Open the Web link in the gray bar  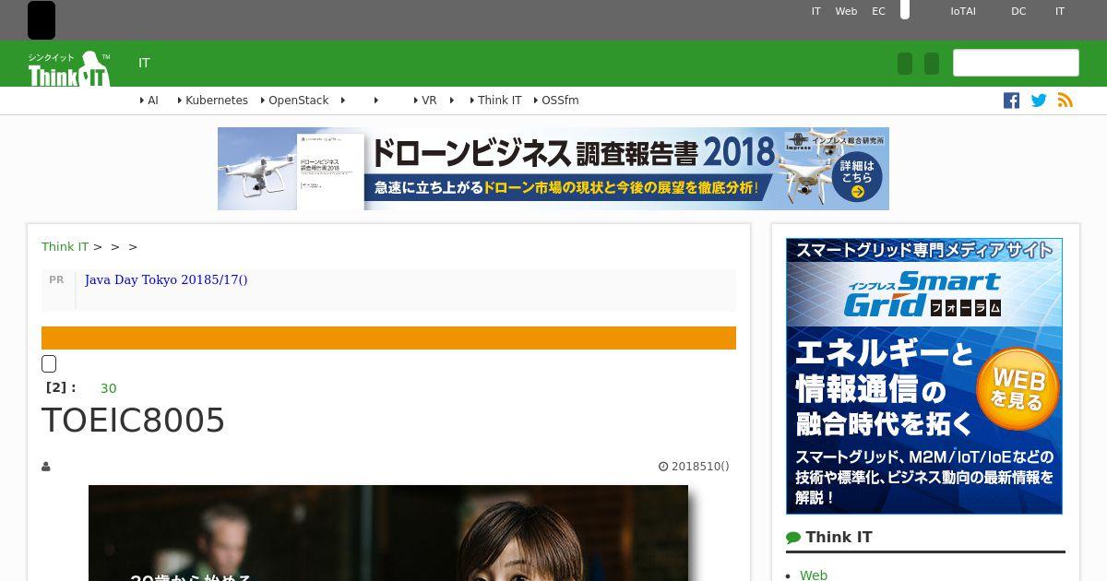[x=846, y=12]
